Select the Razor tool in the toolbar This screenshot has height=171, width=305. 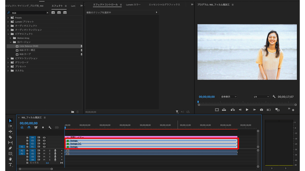(x=10, y=137)
